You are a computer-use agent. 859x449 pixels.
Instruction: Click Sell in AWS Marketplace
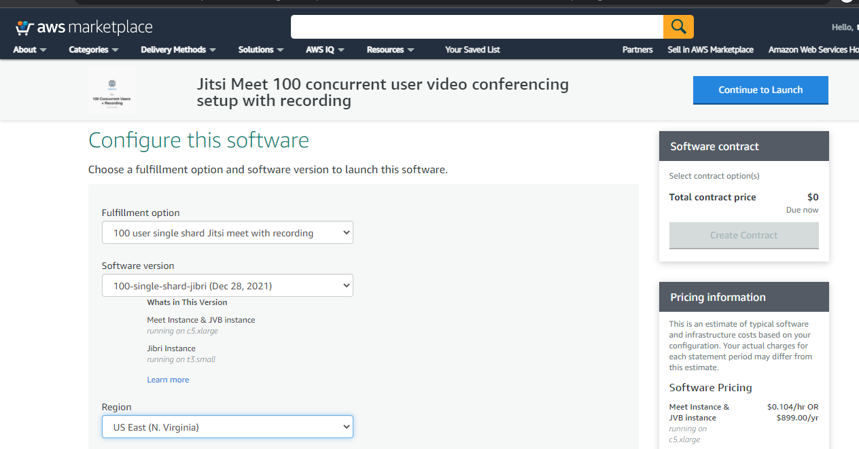(710, 50)
